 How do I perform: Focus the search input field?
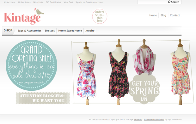click(x=152, y=2)
